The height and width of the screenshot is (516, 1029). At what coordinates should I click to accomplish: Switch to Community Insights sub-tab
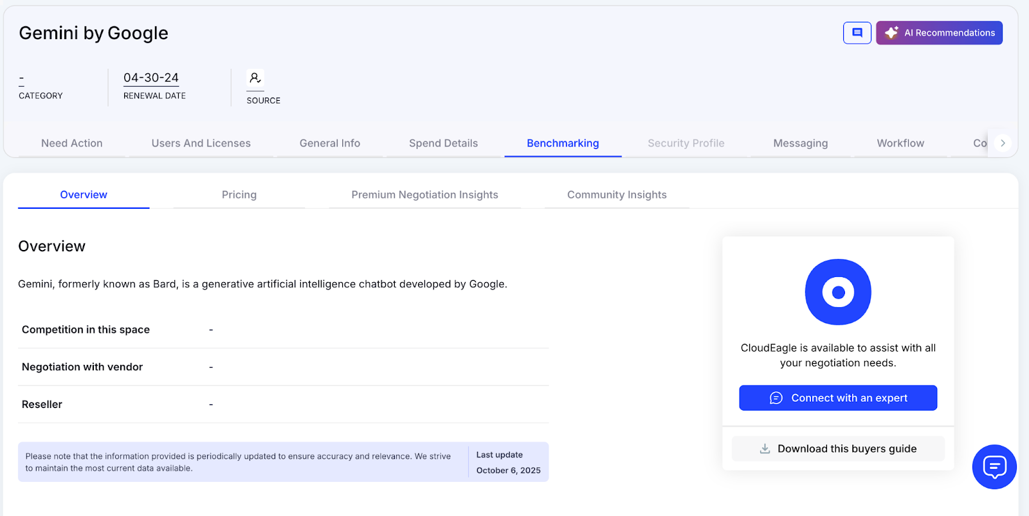pyautogui.click(x=617, y=195)
